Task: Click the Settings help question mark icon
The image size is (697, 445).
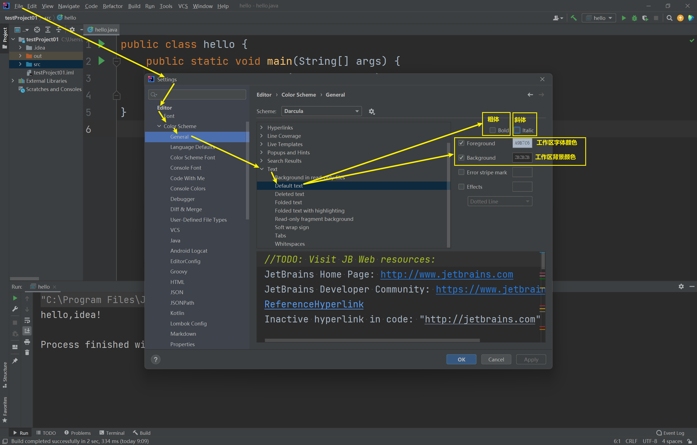Action: click(156, 359)
